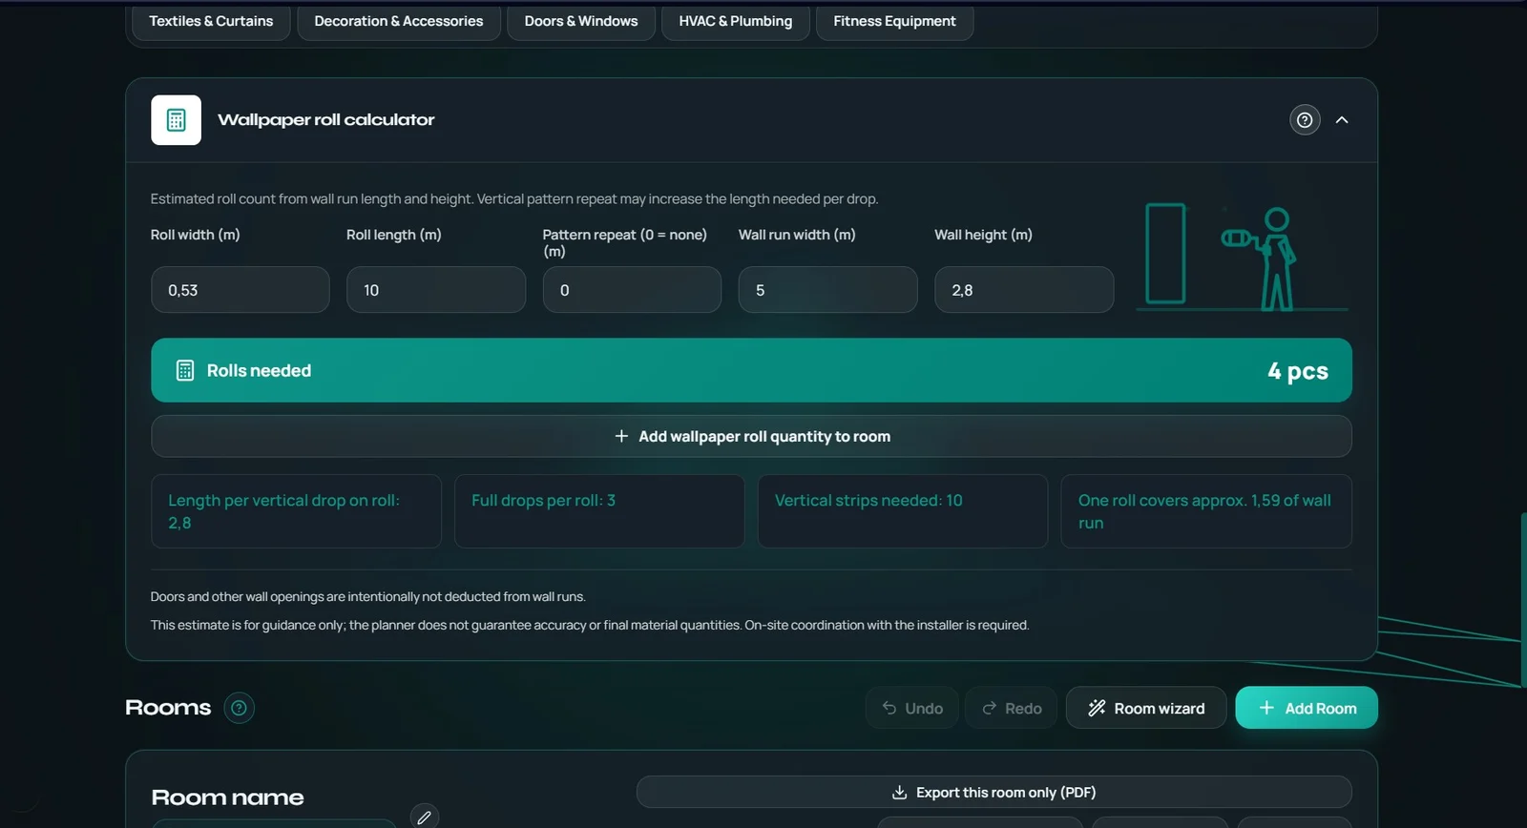The width and height of the screenshot is (1527, 828).
Task: Open the Rooms help question icon
Action: (x=239, y=708)
